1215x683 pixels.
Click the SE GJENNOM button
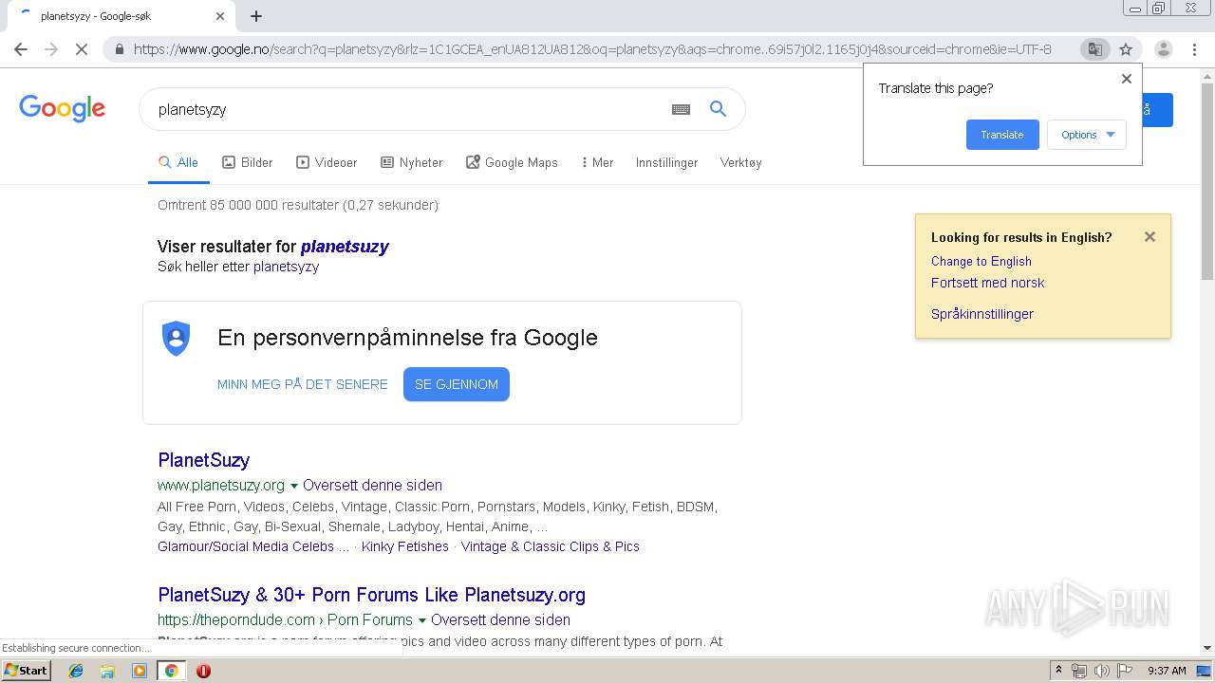(x=457, y=384)
